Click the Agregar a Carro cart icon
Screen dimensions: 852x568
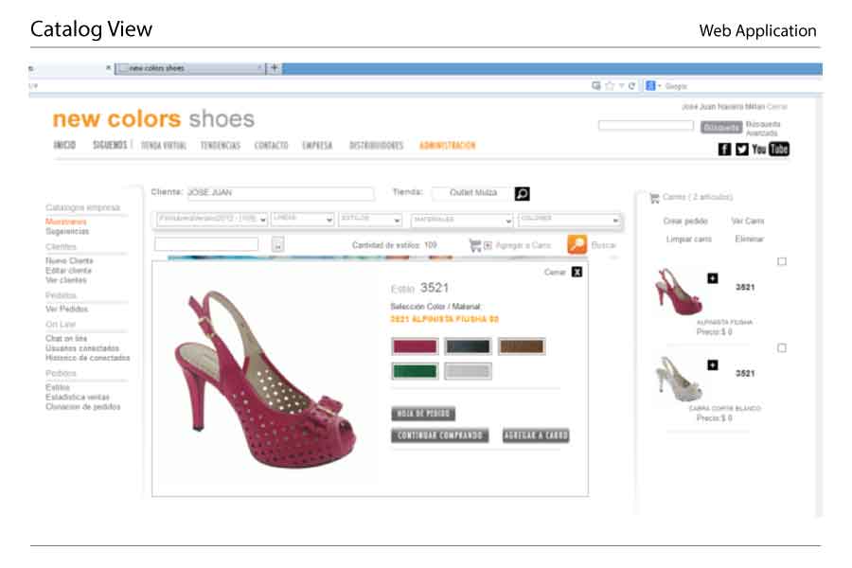tap(475, 245)
